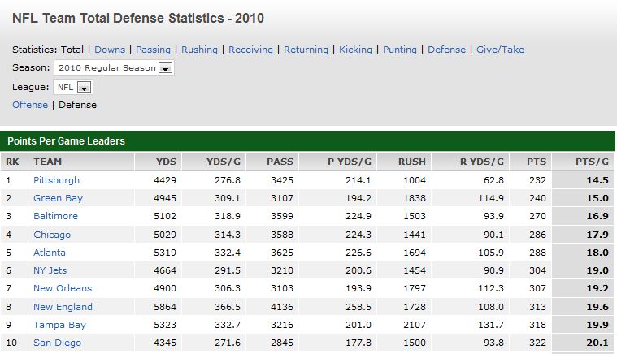Image resolution: width=617 pixels, height=354 pixels.
Task: Open the Give/Take statistics link
Action: pyautogui.click(x=501, y=50)
